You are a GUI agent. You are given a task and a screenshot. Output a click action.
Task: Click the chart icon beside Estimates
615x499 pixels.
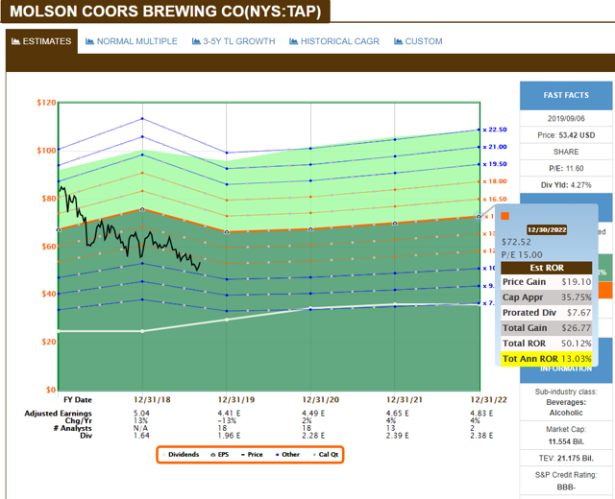[x=15, y=41]
